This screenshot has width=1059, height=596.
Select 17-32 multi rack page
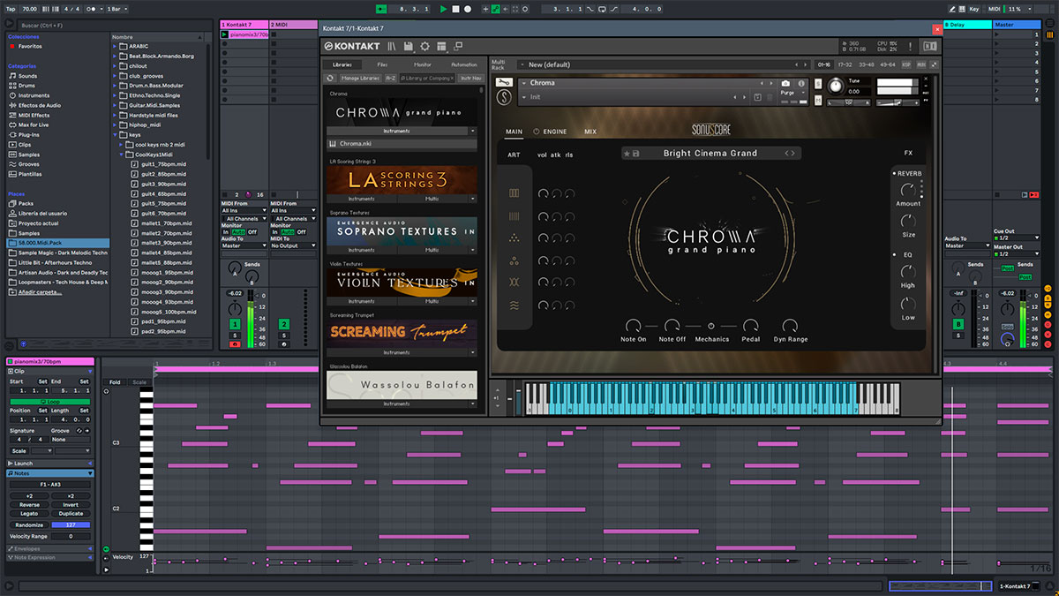tap(845, 64)
